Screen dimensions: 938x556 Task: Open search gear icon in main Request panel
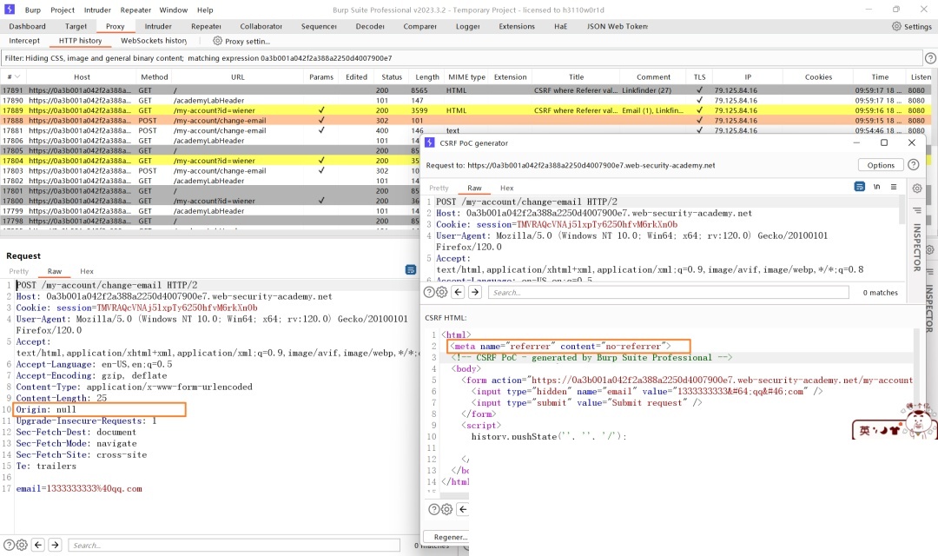point(22,545)
